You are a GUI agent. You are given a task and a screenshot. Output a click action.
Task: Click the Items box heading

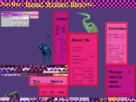(x=61, y=19)
